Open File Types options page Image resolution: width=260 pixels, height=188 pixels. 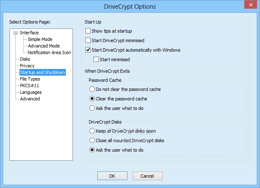pyautogui.click(x=30, y=79)
